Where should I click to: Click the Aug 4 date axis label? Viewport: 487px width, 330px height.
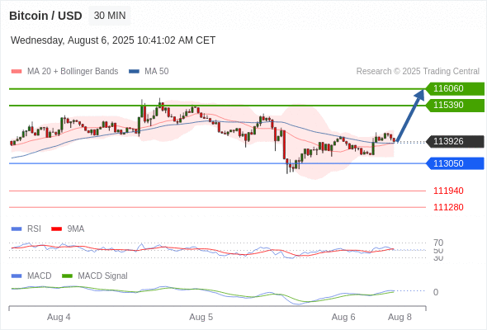[59, 318]
